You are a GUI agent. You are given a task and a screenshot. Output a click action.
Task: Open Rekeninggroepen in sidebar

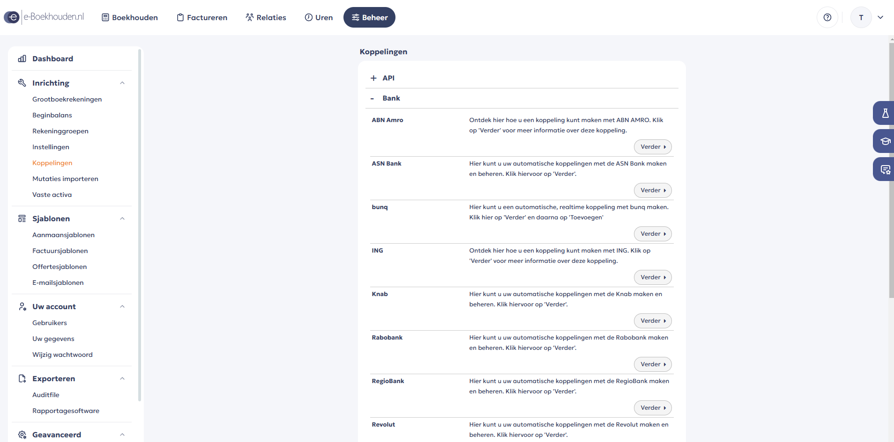60,131
